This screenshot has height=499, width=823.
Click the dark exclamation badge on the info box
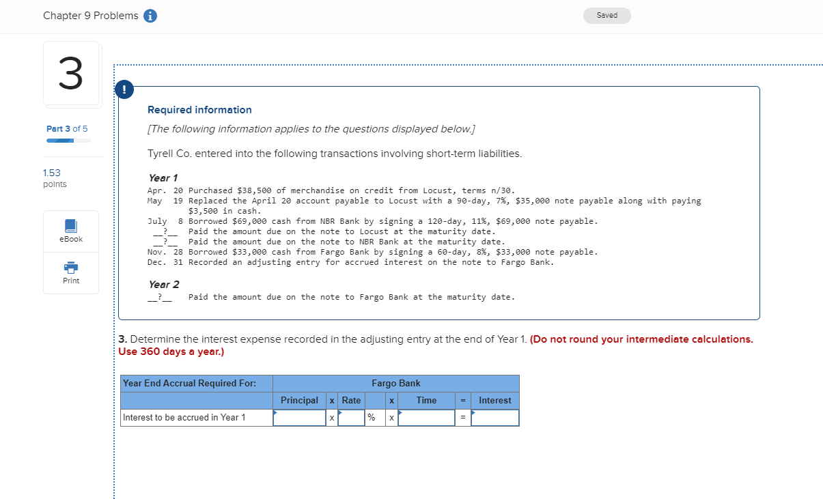coord(124,89)
